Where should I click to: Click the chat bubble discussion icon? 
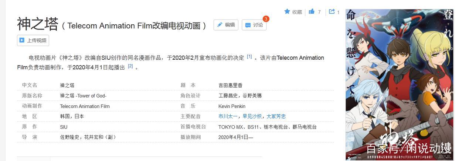click(248, 25)
